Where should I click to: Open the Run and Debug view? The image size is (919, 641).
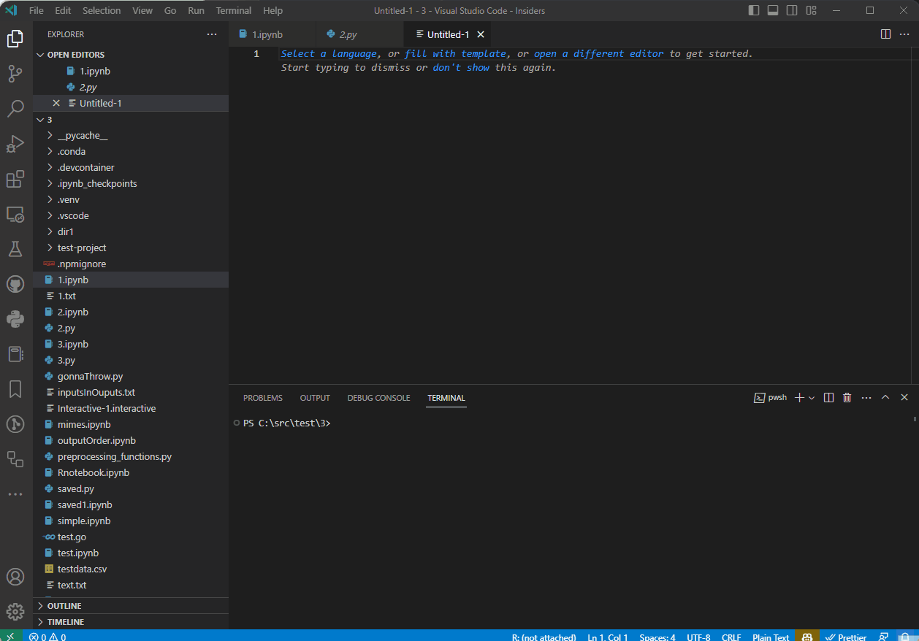pyautogui.click(x=15, y=144)
